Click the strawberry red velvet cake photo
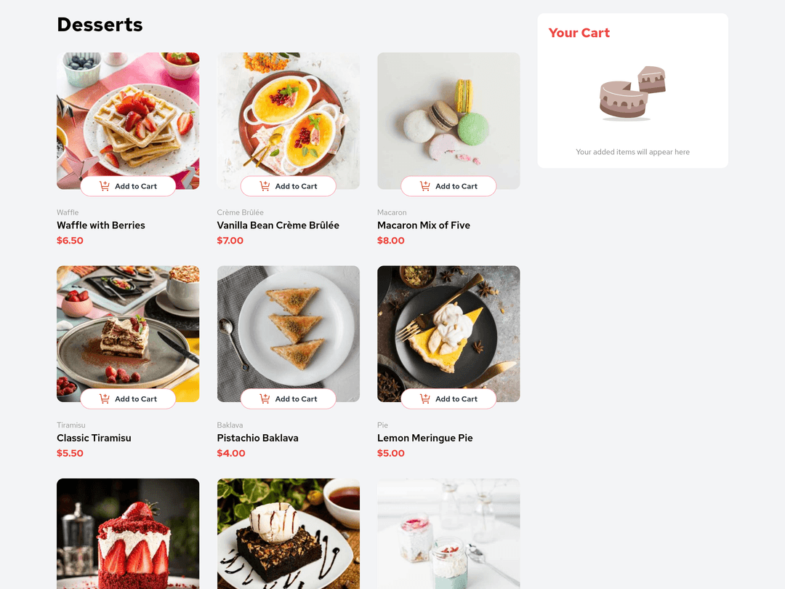The width and height of the screenshot is (785, 589). click(x=128, y=534)
